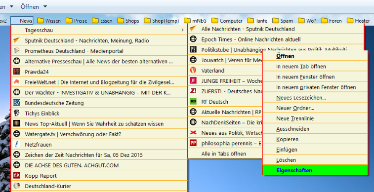Open Zeichen der Zeit Nachrichten bookmark
Screen dimensions: 374x192
99,155
